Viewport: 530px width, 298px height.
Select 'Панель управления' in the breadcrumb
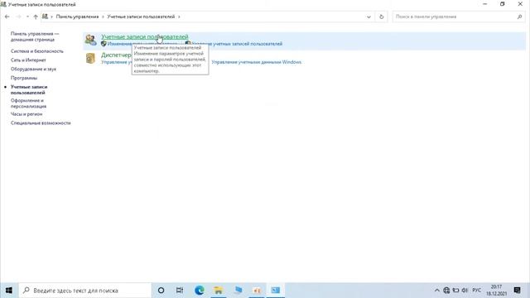[x=77, y=17]
